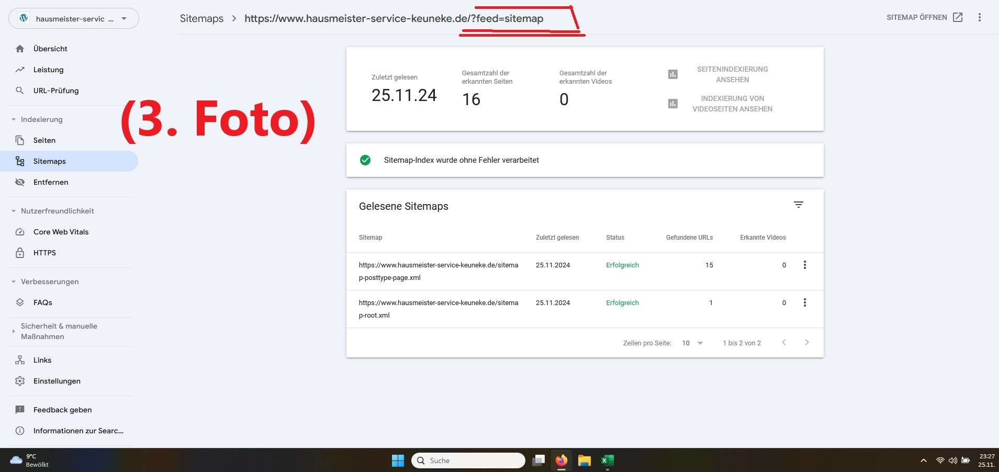Open Firefox from the taskbar
This screenshot has height=472, width=999.
(562, 460)
